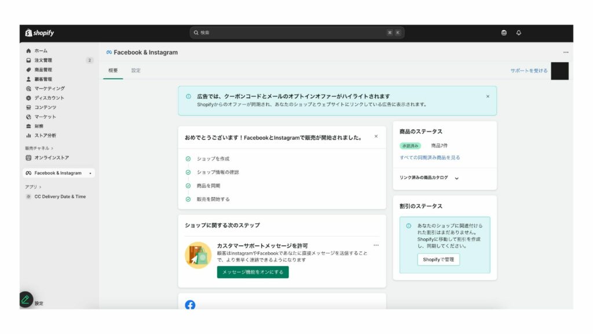This screenshot has height=334, width=593.
Task: Open 設定 at sidebar bottom
Action: click(39, 303)
